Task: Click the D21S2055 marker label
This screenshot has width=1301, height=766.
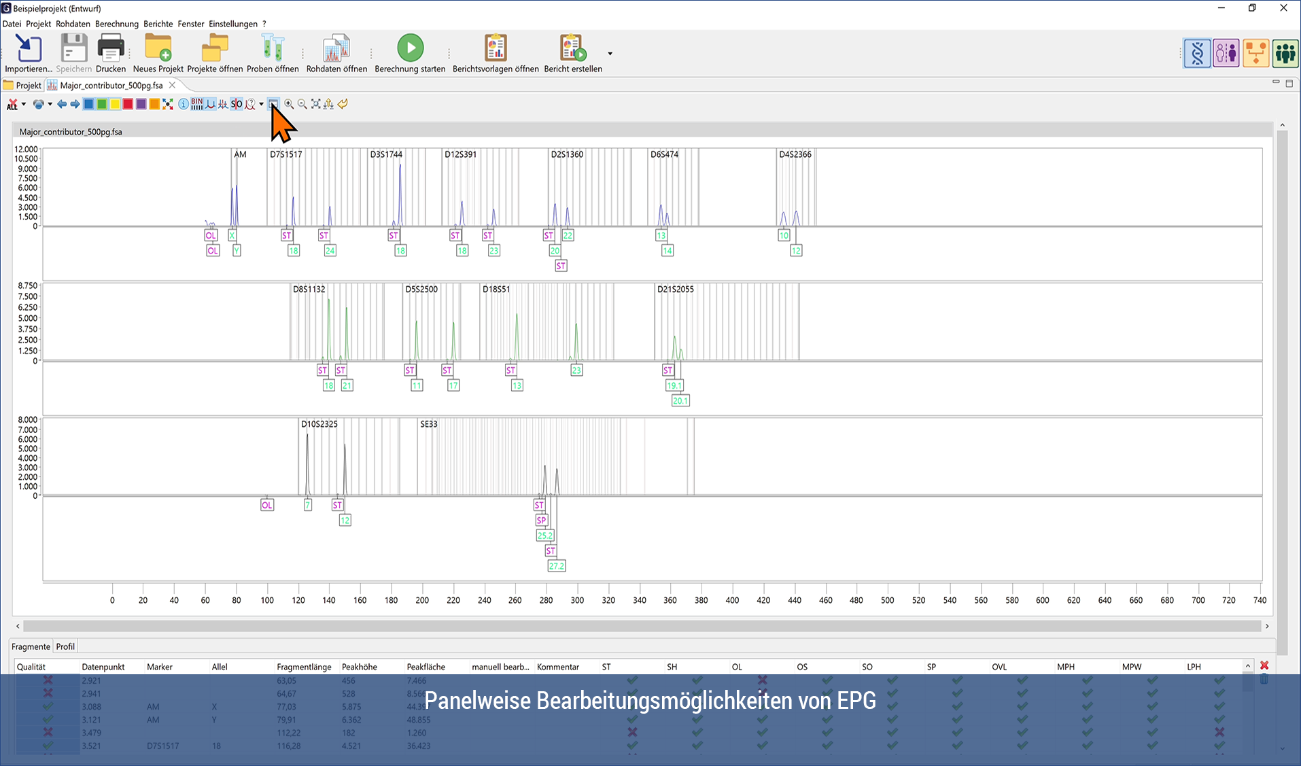Action: pos(675,289)
